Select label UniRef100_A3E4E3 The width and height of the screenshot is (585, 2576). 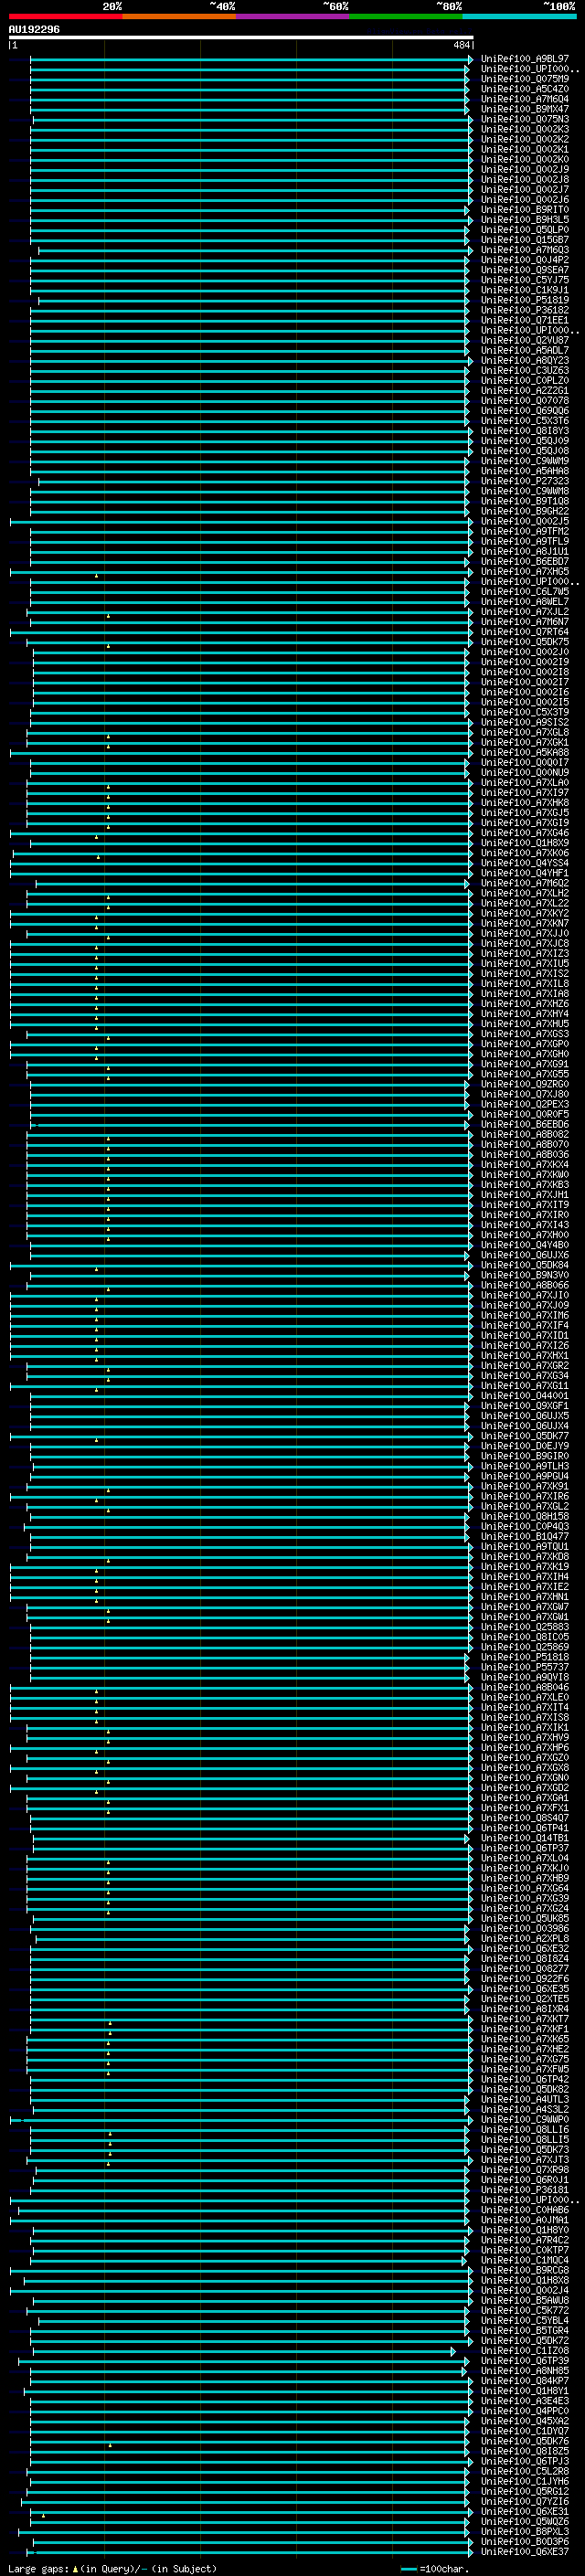tap(525, 2401)
